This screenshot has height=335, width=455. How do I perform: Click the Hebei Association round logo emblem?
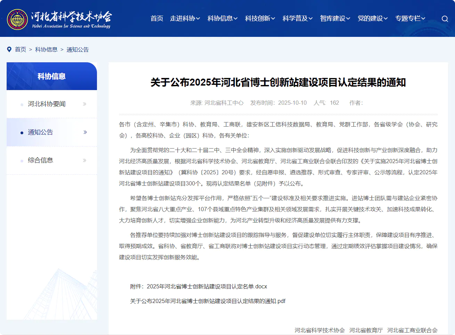click(17, 19)
